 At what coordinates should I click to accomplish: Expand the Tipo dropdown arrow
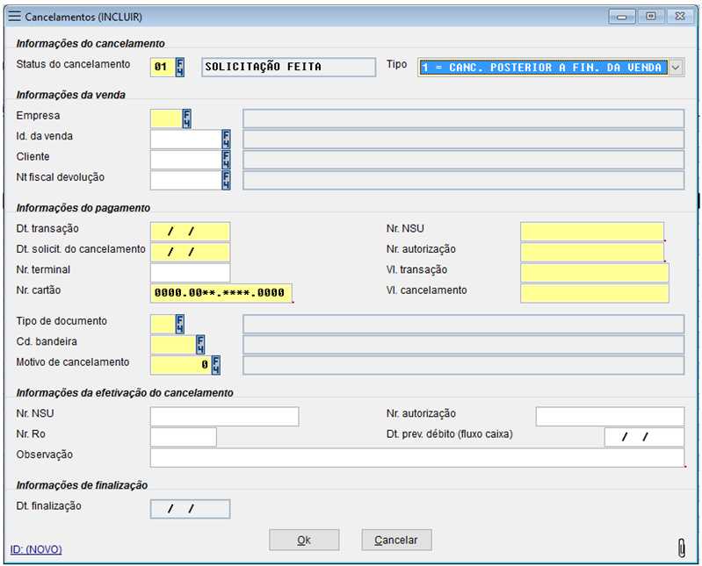pos(675,68)
